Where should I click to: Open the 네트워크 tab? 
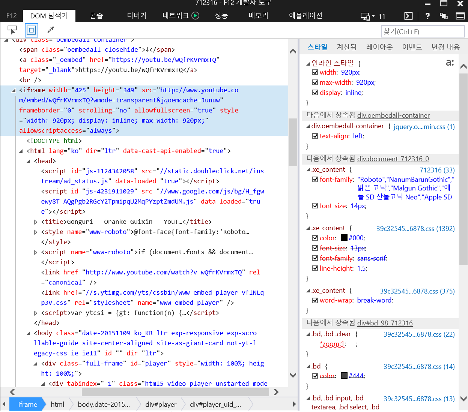click(x=176, y=16)
